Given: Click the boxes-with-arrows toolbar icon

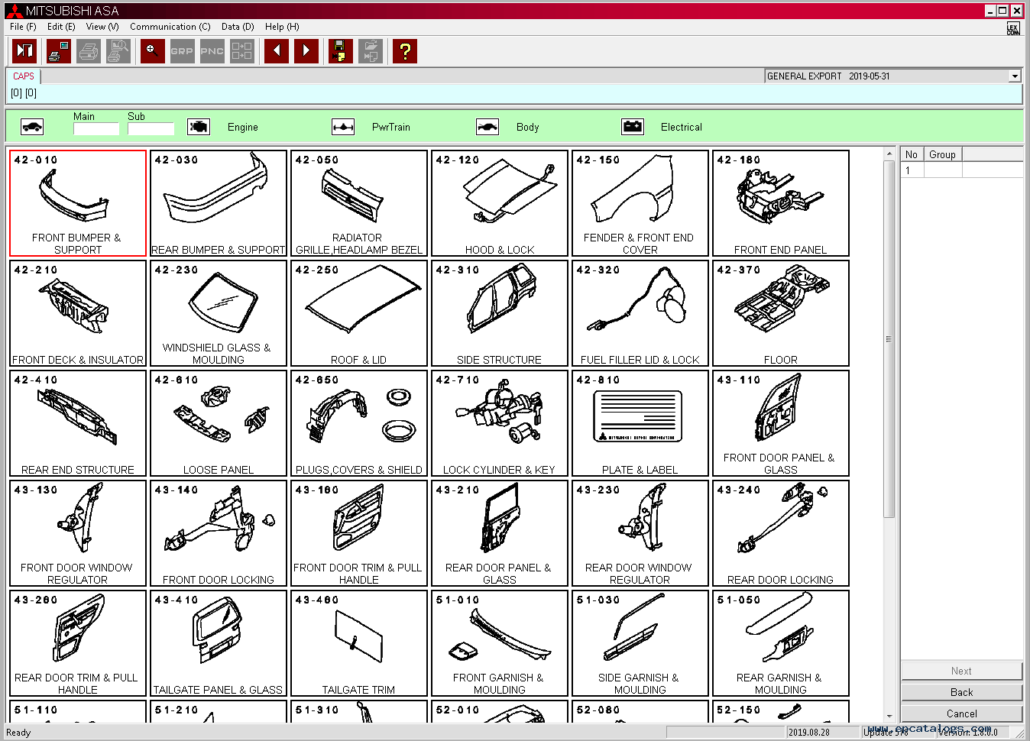Looking at the screenshot, I should pos(241,51).
